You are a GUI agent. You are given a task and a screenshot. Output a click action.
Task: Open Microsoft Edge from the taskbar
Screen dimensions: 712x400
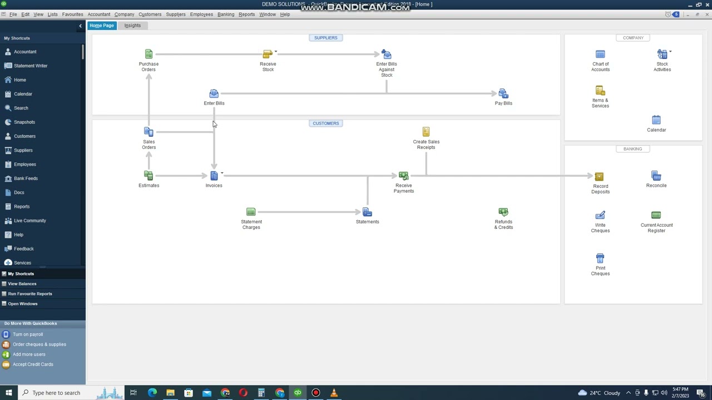(152, 393)
